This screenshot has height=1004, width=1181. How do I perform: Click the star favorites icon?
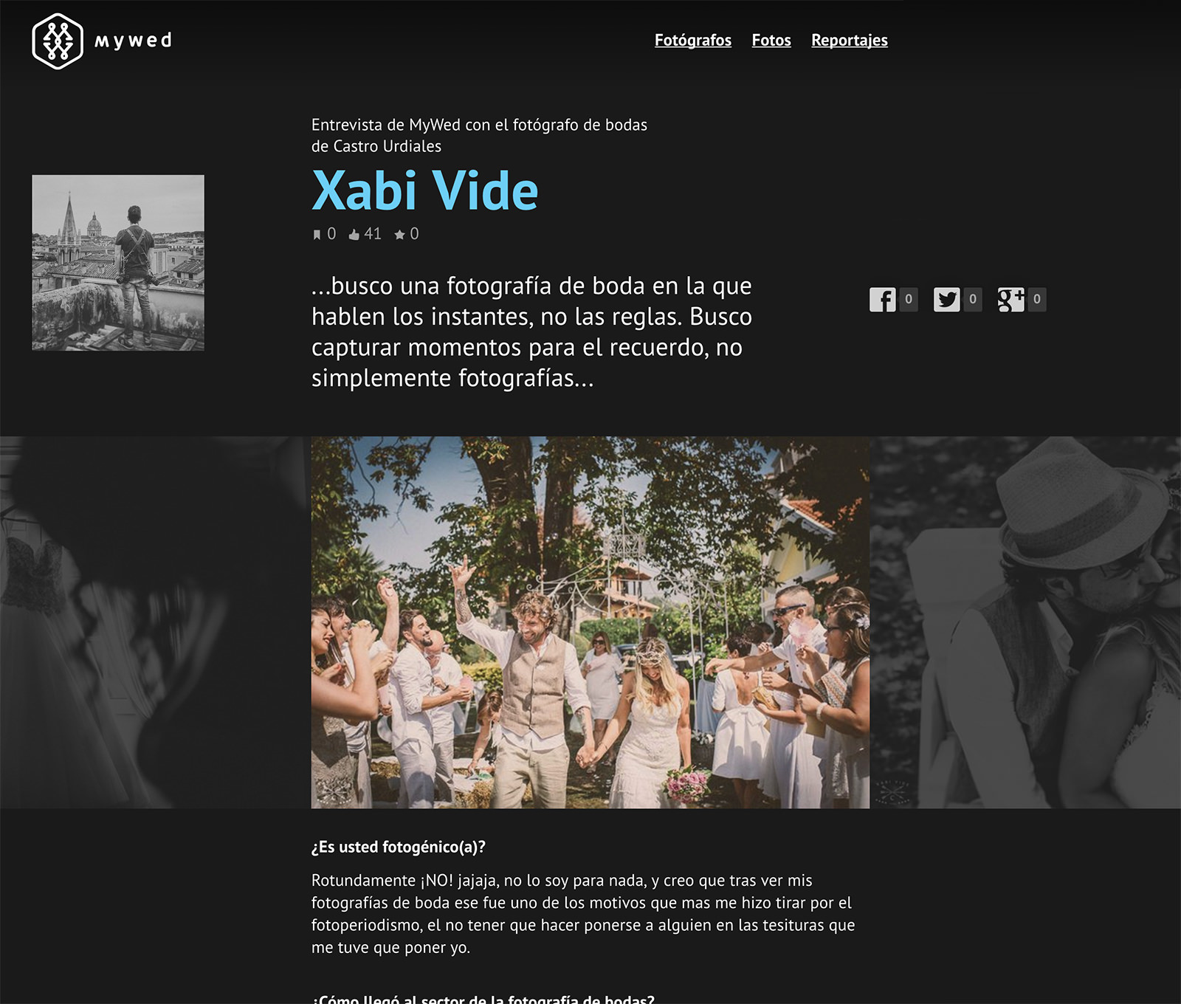point(399,234)
